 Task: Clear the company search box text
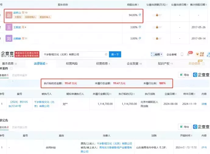tap(106, 54)
